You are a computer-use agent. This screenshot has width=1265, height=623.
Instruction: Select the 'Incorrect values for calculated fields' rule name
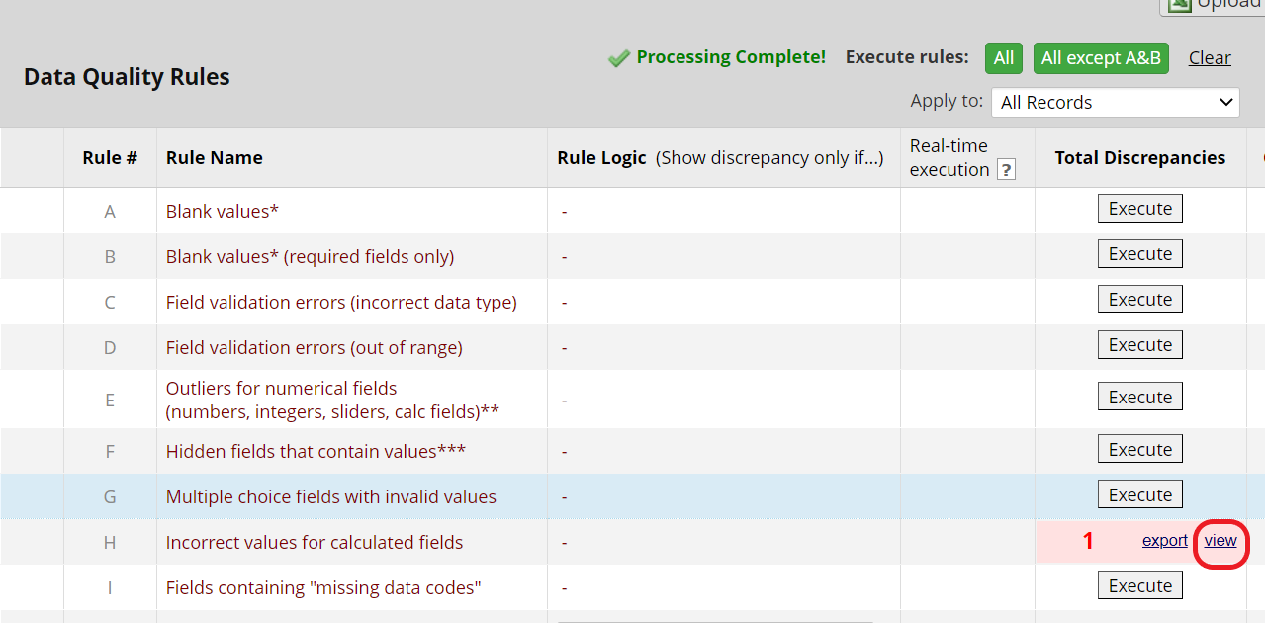point(315,543)
